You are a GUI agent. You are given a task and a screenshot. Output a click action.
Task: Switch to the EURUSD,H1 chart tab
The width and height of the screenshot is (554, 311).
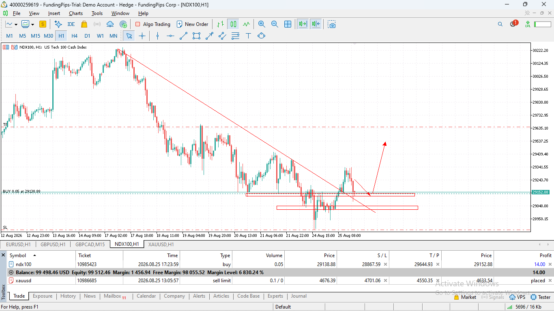pos(18,244)
